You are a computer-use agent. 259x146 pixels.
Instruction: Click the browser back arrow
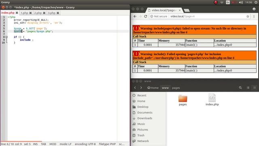point(135,16)
